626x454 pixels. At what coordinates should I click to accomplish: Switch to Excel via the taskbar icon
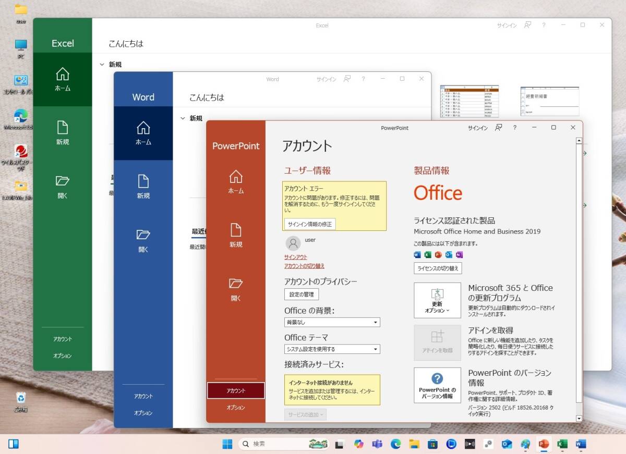pos(562,444)
